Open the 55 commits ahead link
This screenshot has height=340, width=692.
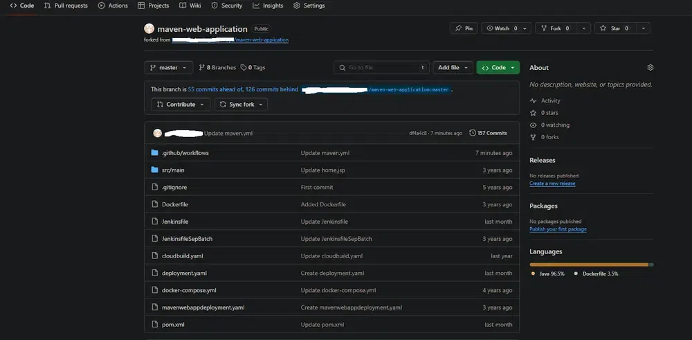[x=215, y=89]
